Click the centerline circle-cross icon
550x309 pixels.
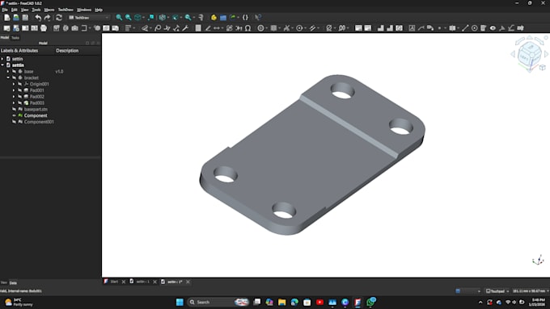(x=260, y=28)
